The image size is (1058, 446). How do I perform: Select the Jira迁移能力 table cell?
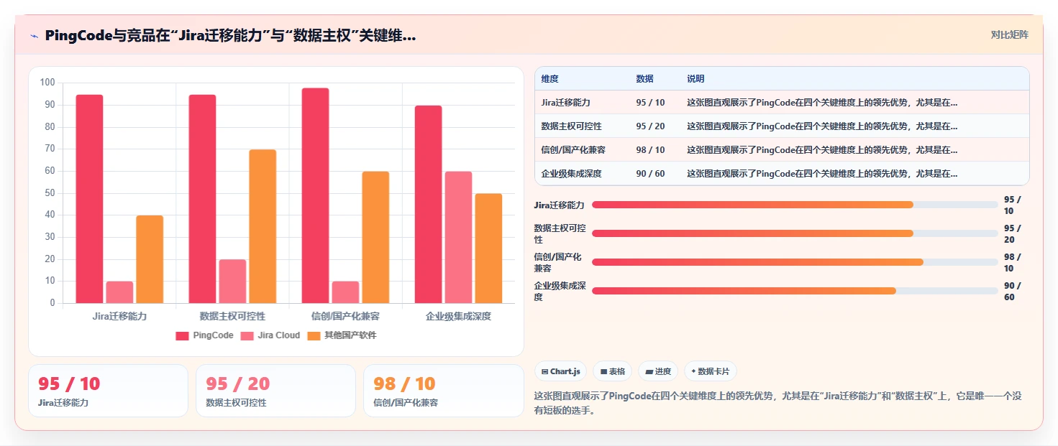pos(565,103)
